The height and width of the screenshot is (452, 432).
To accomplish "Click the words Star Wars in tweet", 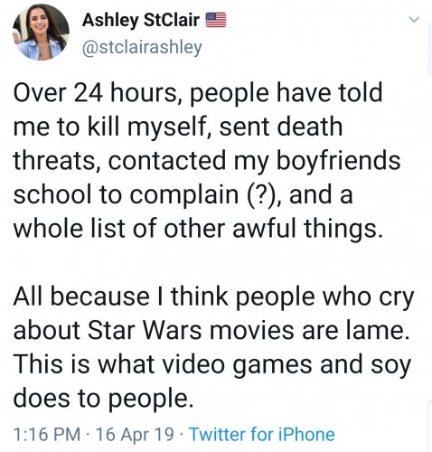I will click(x=145, y=330).
